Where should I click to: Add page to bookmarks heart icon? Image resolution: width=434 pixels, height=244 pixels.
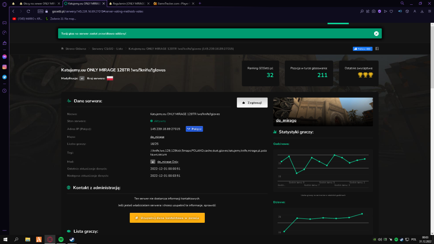(391, 11)
